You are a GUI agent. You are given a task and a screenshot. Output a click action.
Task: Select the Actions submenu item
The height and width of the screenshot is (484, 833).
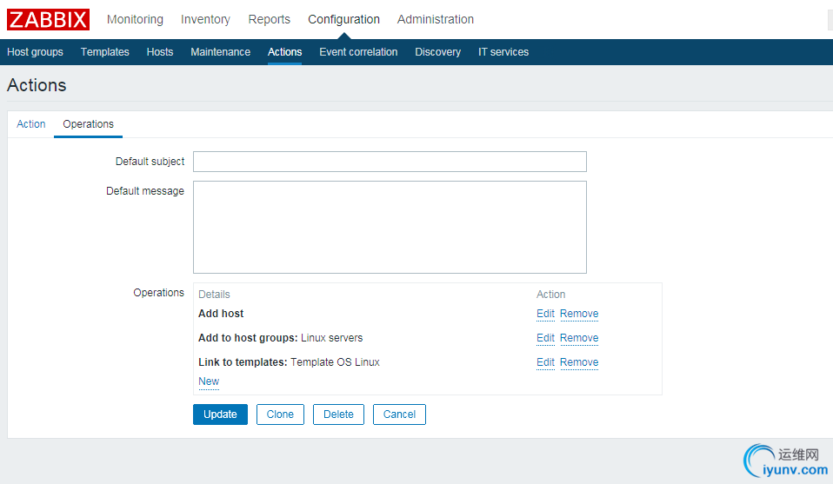(x=284, y=52)
